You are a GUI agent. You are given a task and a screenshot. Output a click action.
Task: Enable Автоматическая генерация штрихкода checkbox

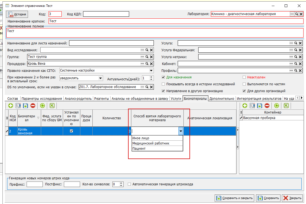click(x=129, y=184)
